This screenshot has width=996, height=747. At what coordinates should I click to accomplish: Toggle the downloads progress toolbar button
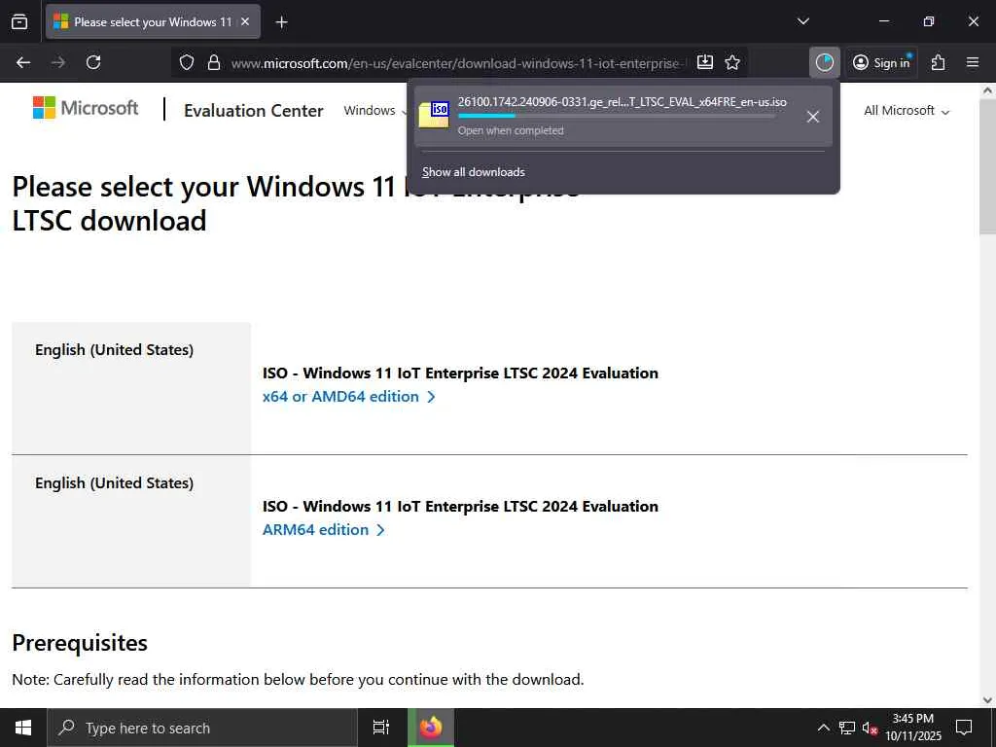point(825,62)
